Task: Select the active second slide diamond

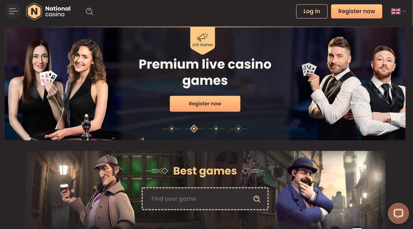Action: (x=194, y=129)
